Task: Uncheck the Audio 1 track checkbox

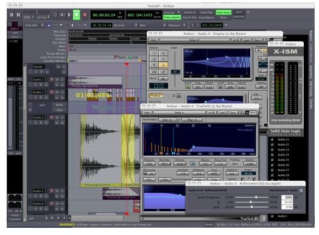Action: (x=272, y=216)
